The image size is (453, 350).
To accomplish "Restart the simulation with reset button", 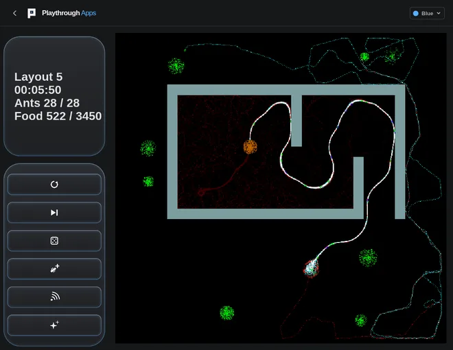I will tap(54, 184).
